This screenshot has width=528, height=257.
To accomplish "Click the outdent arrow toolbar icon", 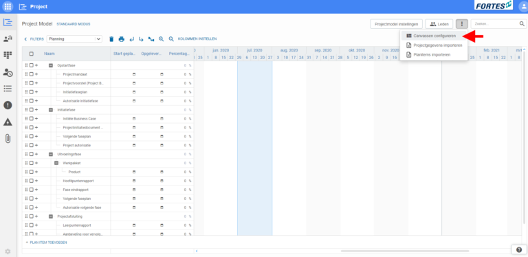I will (131, 39).
